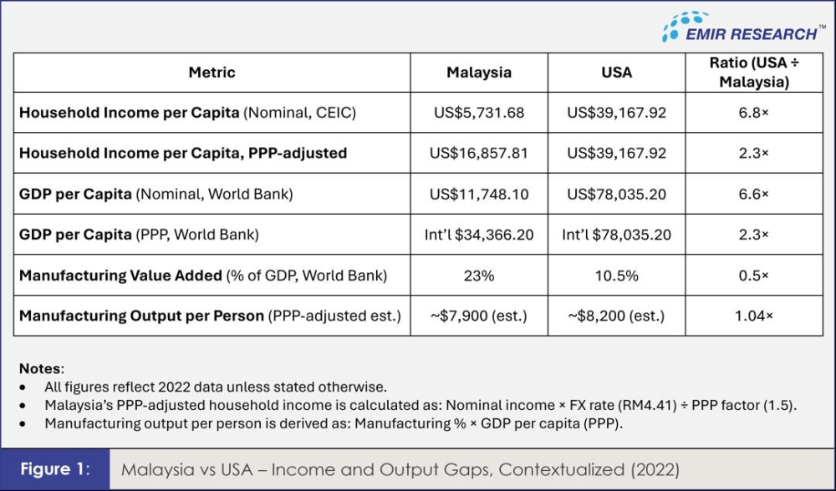Select the US$5,731.68 Malaysia cell
This screenshot has height=491, width=836.
pyautogui.click(x=478, y=113)
